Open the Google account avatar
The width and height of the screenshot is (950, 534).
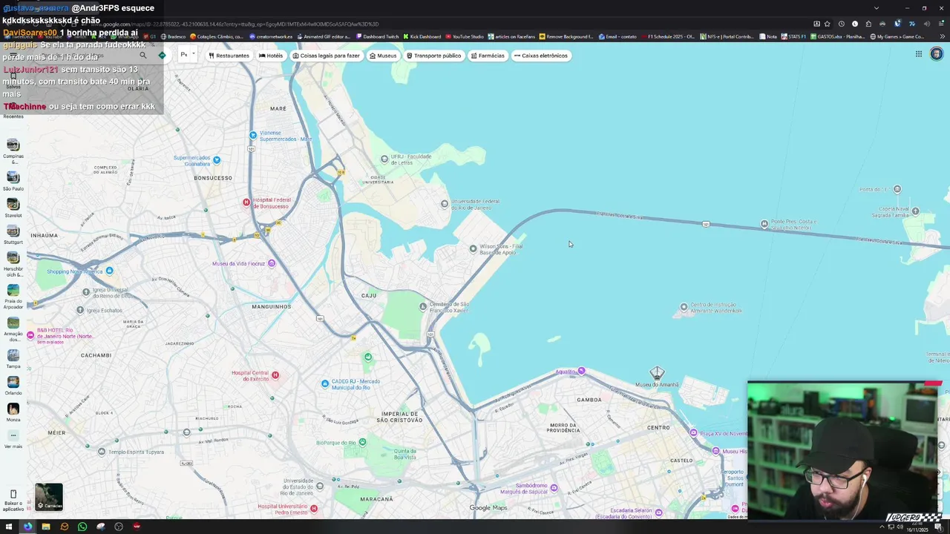tap(937, 54)
